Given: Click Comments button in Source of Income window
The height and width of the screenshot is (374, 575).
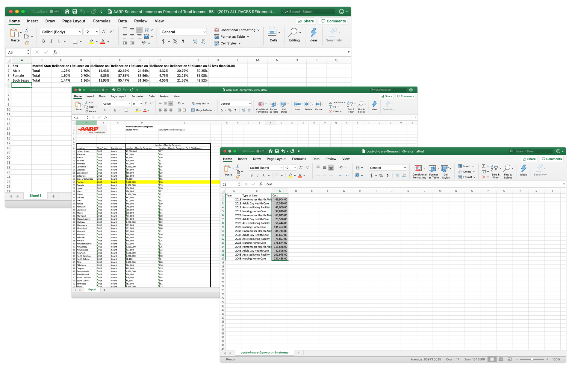Looking at the screenshot, I should 333,21.
